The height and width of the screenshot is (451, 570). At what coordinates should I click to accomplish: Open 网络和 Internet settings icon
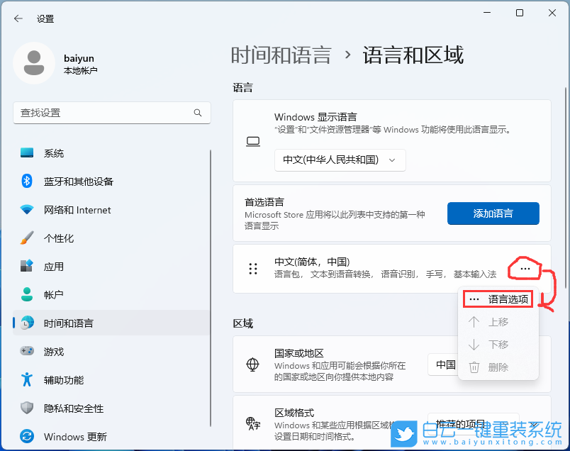point(27,209)
